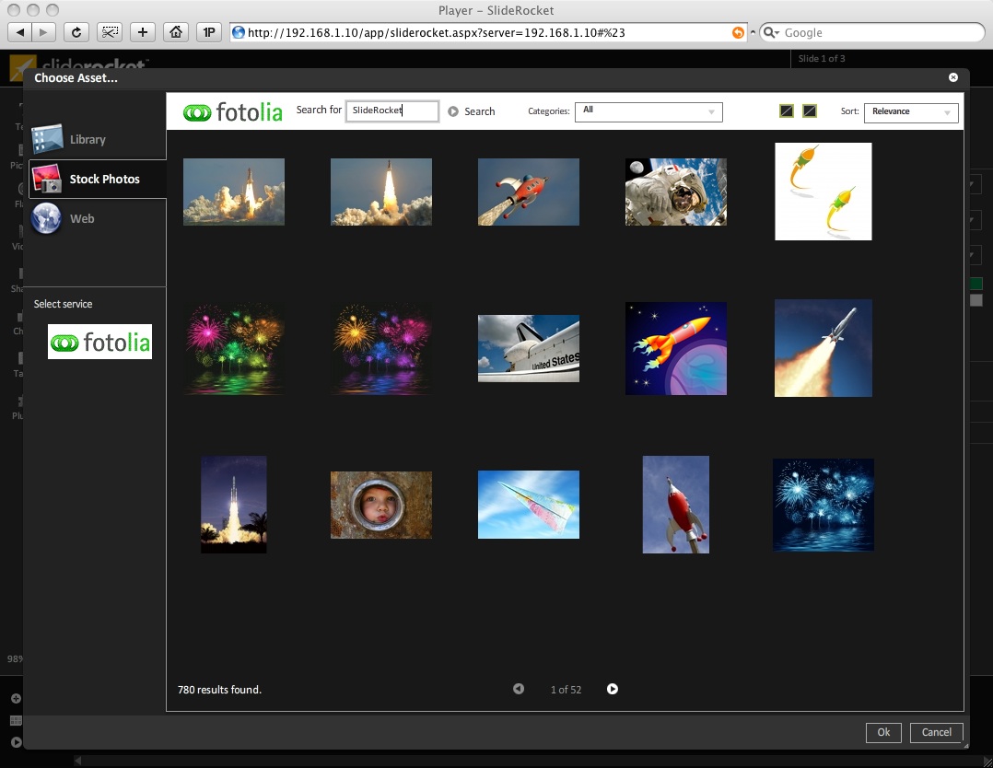The height and width of the screenshot is (768, 993).
Task: Click the SlideRocket search input field
Action: [x=392, y=111]
